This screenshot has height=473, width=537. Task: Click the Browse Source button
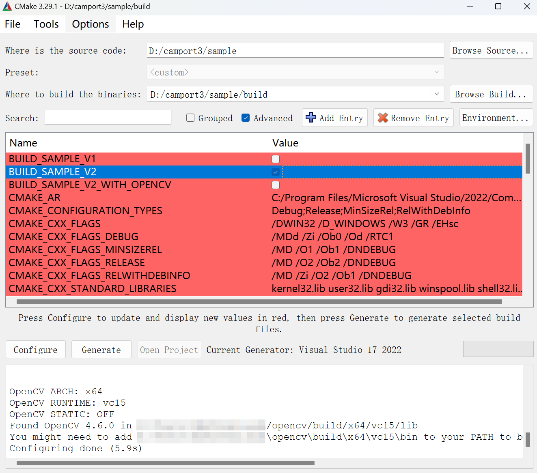(491, 50)
